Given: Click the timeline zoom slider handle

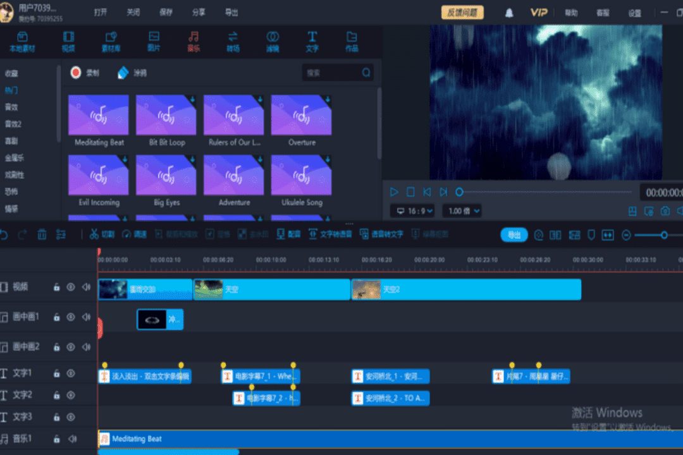Looking at the screenshot, I should pos(664,235).
